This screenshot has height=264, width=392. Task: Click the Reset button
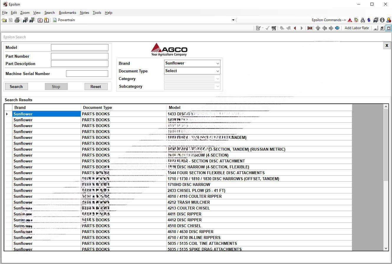tap(96, 86)
